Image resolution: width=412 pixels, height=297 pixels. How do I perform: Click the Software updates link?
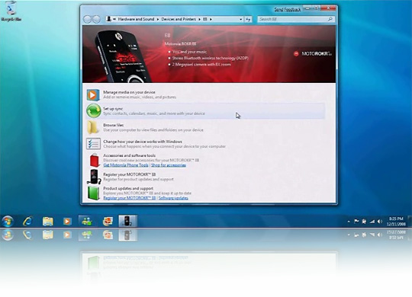pyautogui.click(x=173, y=198)
